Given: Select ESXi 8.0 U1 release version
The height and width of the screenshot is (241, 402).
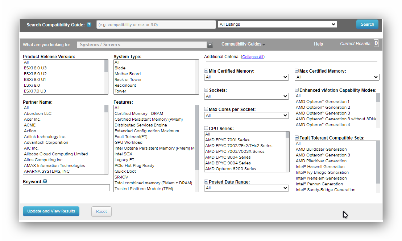Looking at the screenshot, I should (x=35, y=79).
